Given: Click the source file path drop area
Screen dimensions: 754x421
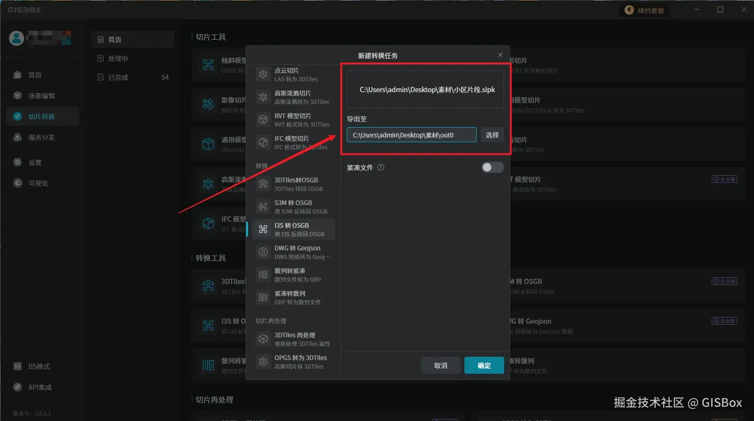Looking at the screenshot, I should tap(425, 89).
